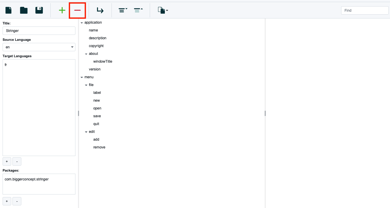Select the edit tree item

(92, 132)
